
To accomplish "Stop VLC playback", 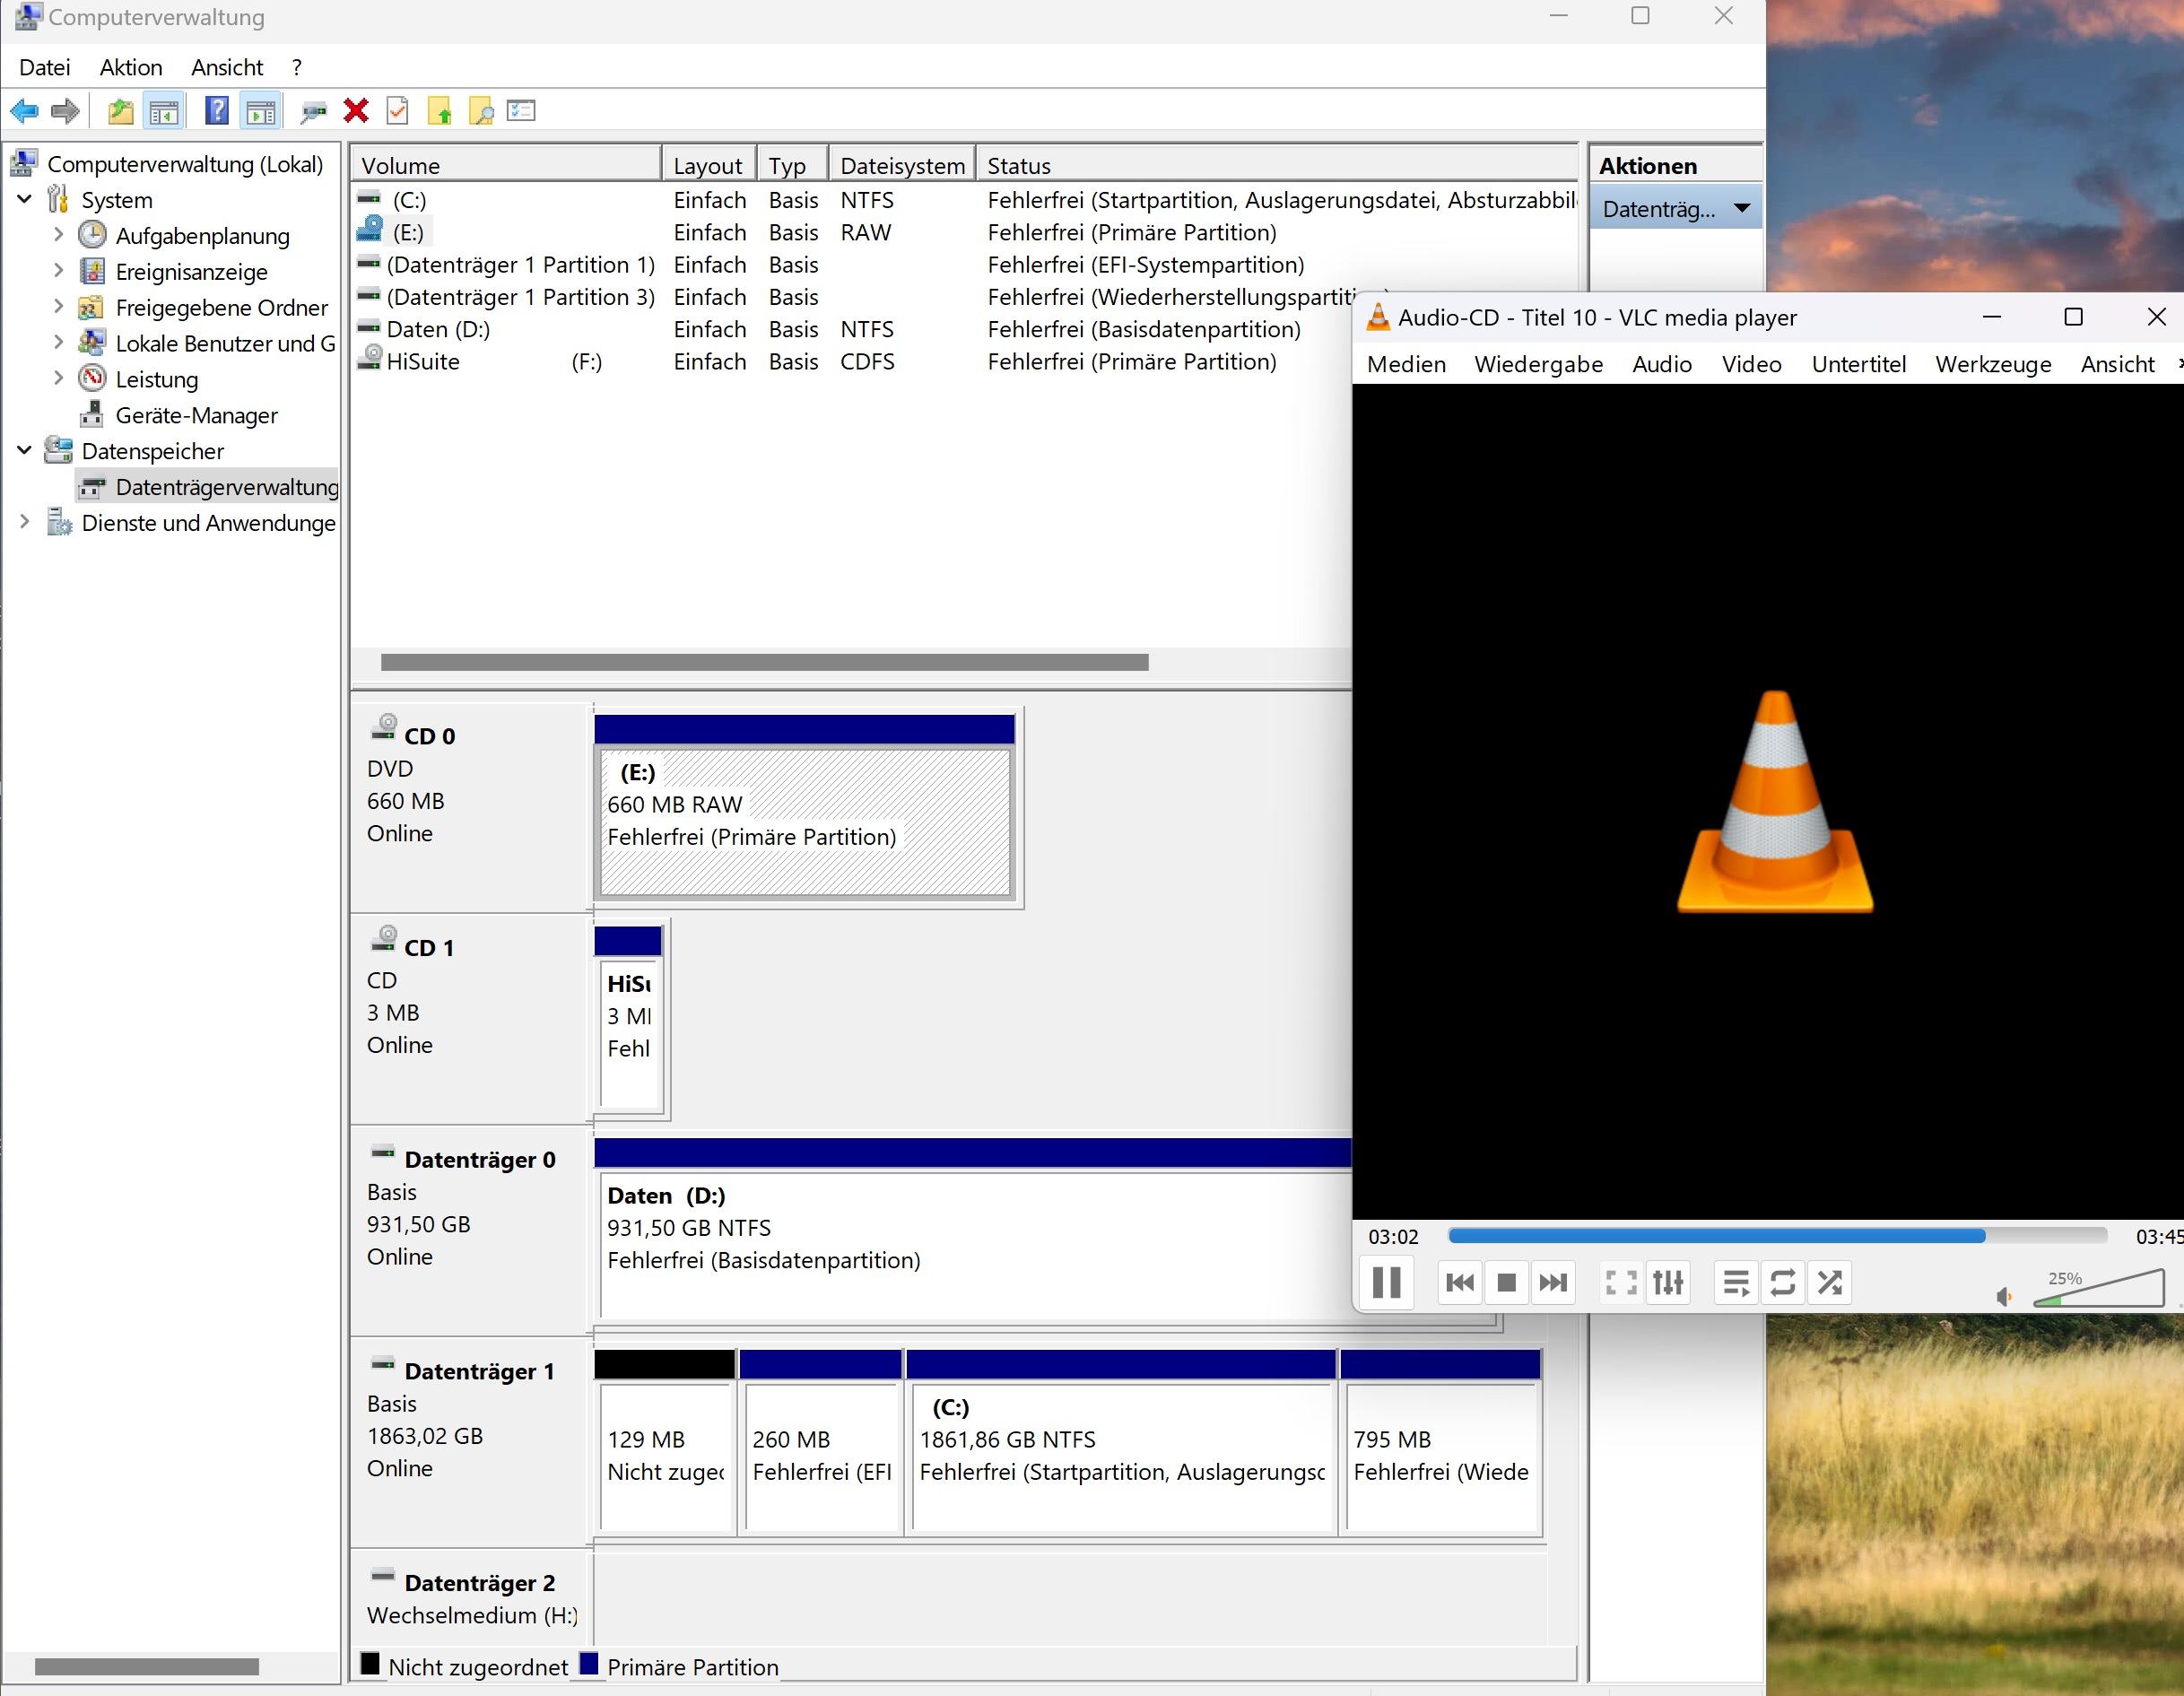I will point(1506,1282).
